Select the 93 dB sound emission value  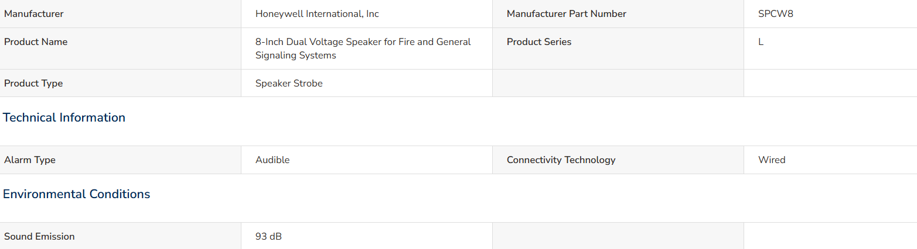268,237
